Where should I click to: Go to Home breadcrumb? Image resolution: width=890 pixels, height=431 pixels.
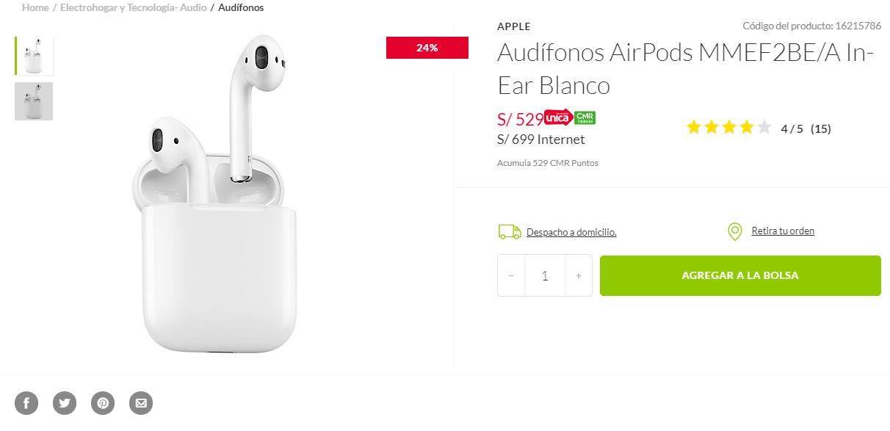pos(35,7)
